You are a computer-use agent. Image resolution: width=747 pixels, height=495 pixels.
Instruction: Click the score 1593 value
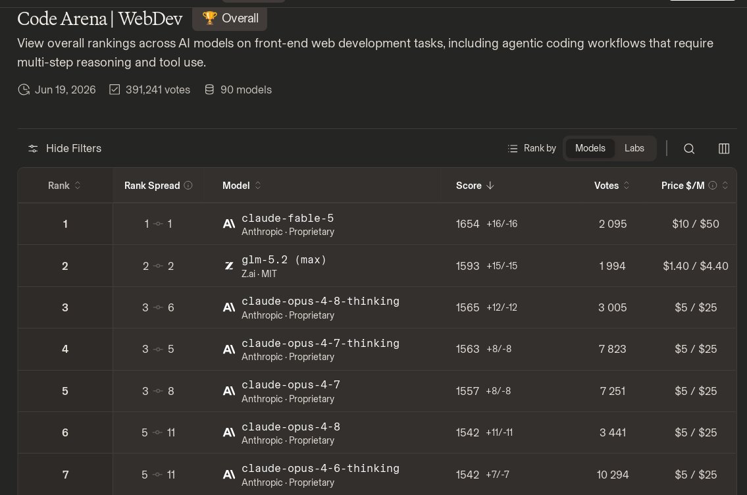pos(467,266)
